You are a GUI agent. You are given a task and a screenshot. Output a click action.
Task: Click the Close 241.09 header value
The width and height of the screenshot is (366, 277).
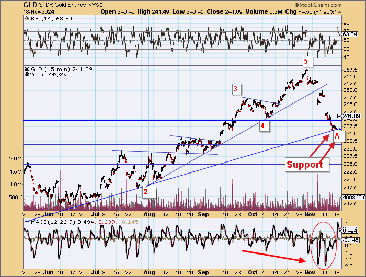click(224, 11)
